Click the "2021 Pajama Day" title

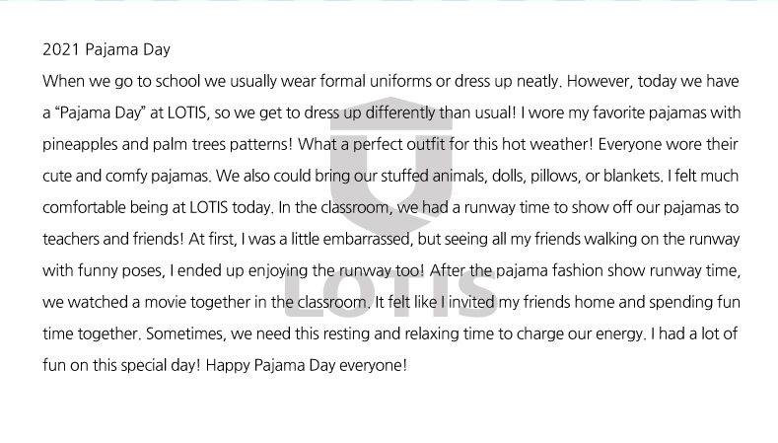click(106, 49)
